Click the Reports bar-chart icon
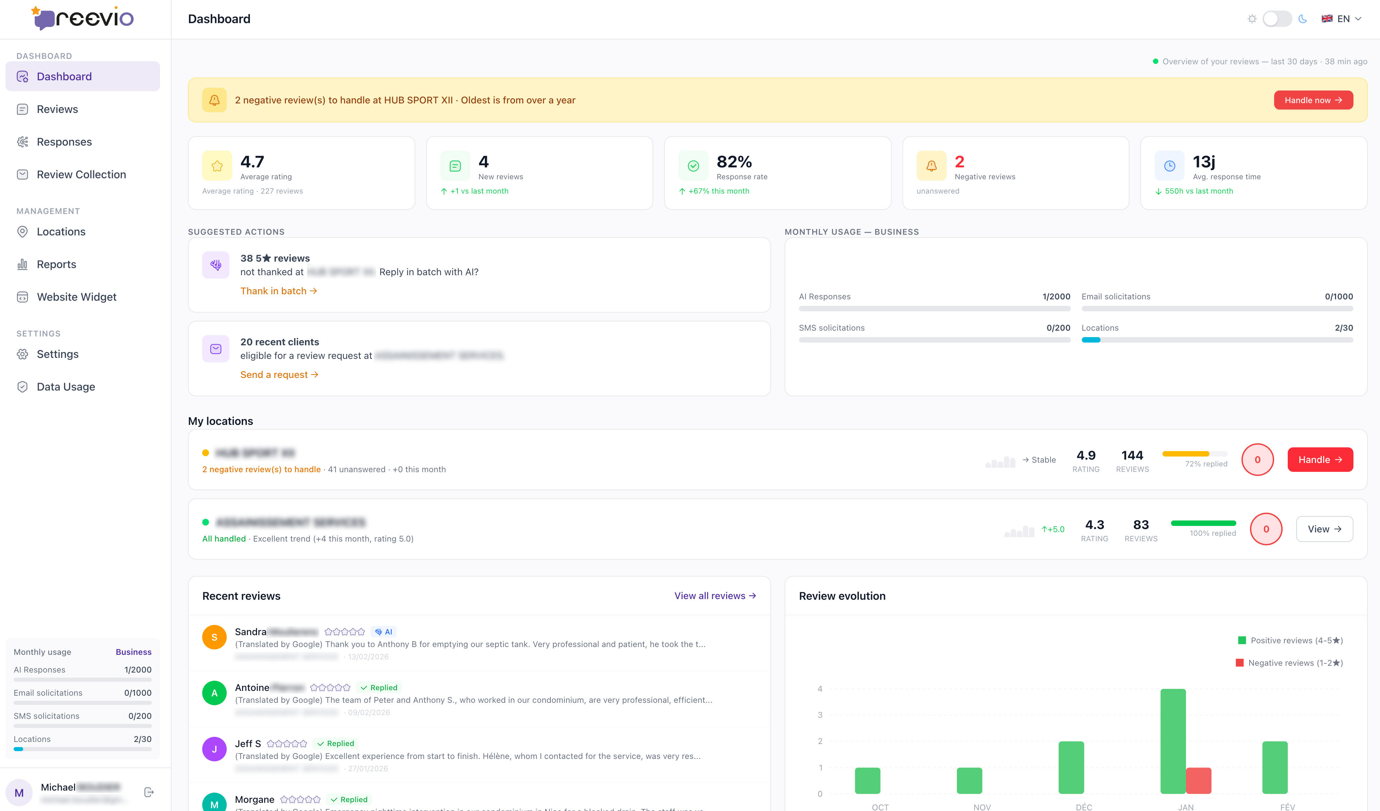This screenshot has height=811, width=1380. click(22, 264)
